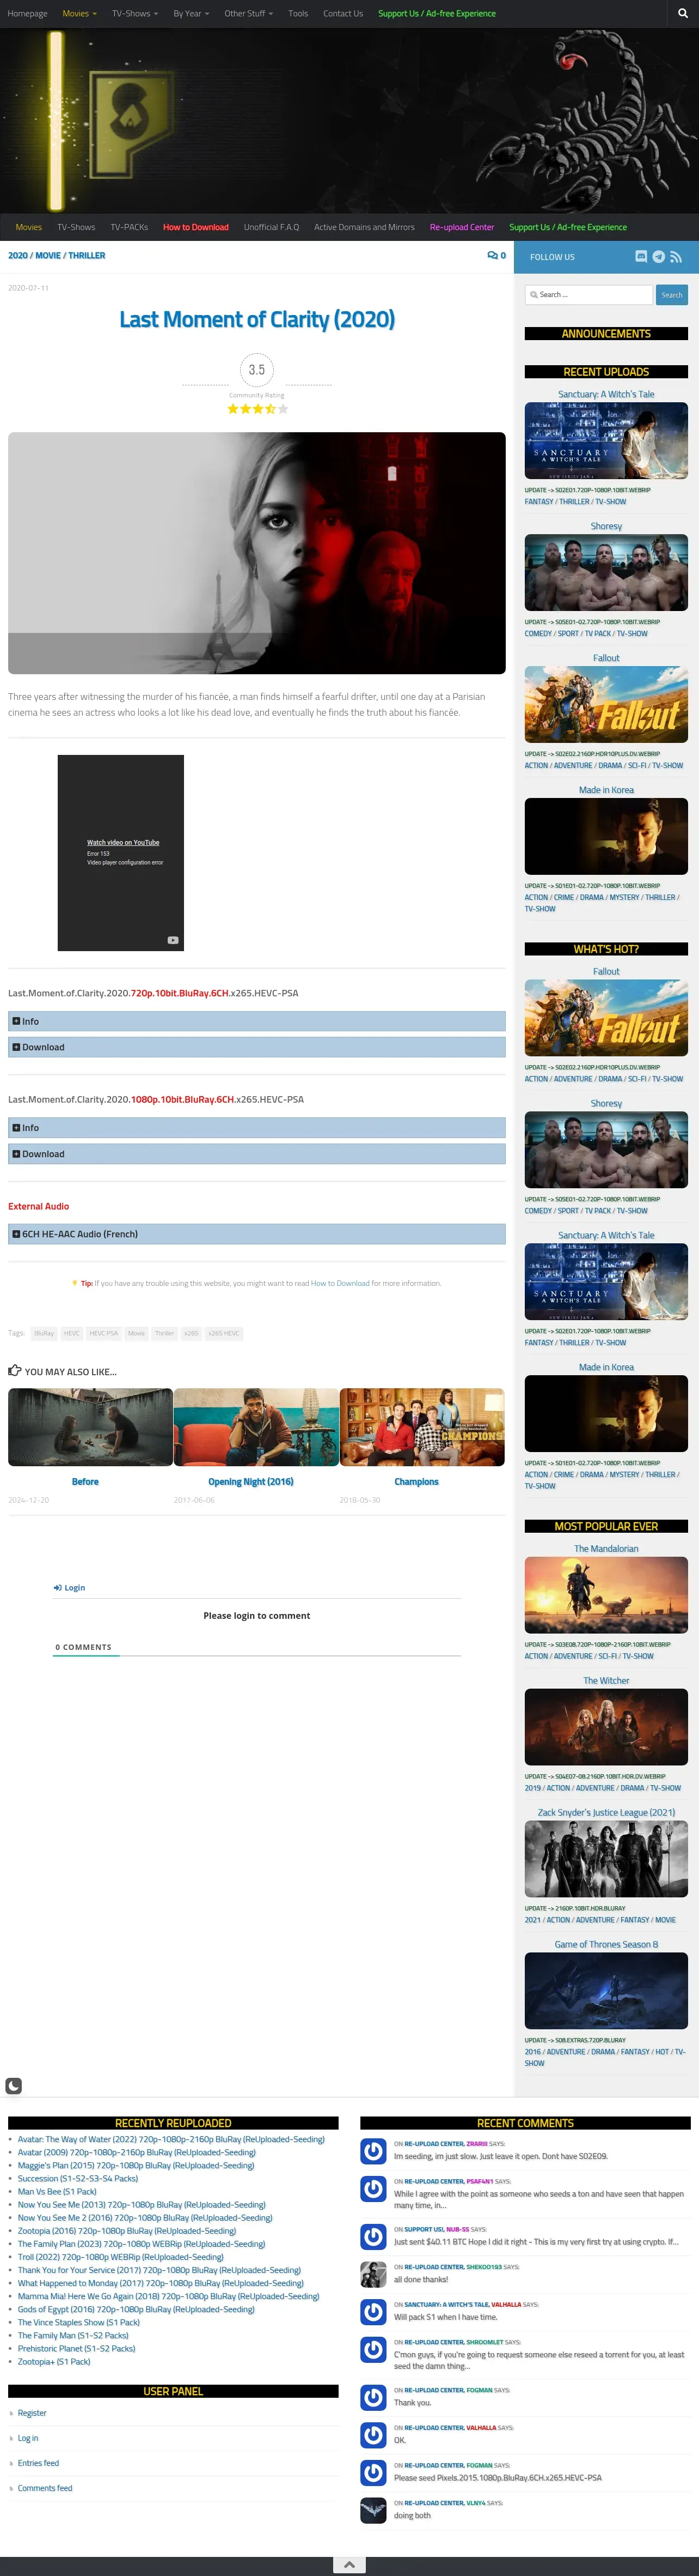Image resolution: width=699 pixels, height=2576 pixels.
Task: Open How to Download in secondary navigation
Action: 196,227
